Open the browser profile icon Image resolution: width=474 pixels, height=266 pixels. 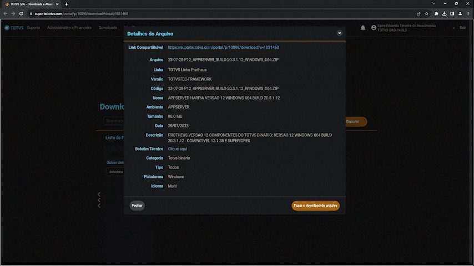coord(460,14)
